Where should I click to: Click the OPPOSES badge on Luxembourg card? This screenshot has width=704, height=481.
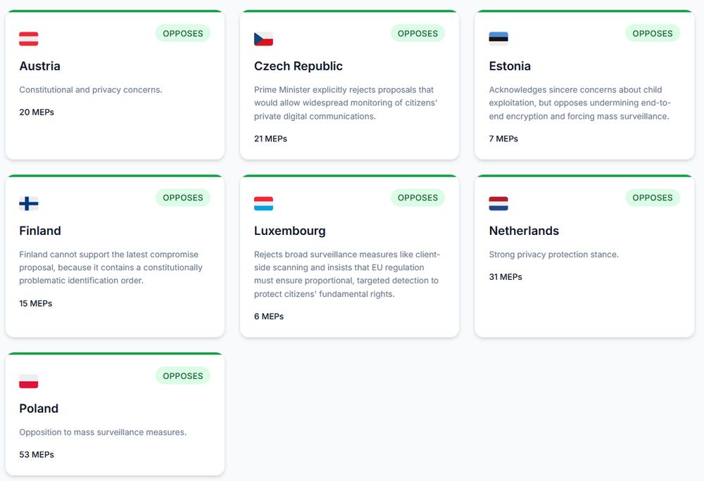tap(417, 198)
